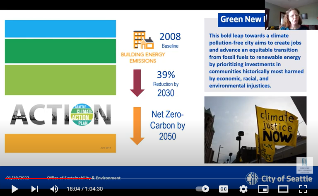Screen dimensions: 318x196
Task: Enter fullscreen mode
Action: [303, 189]
